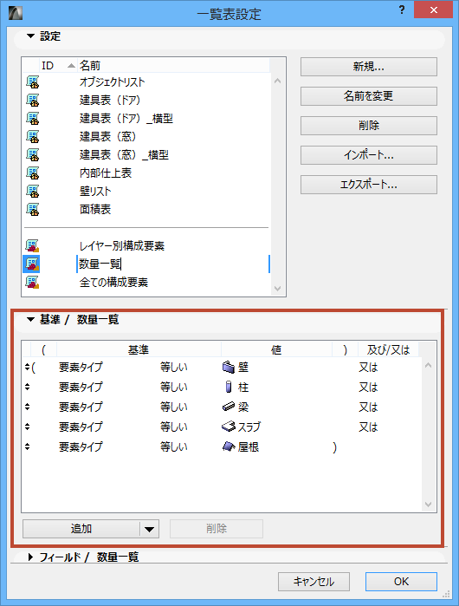Click the criteria list scroll-up arrow
459x606 pixels.
(428, 366)
